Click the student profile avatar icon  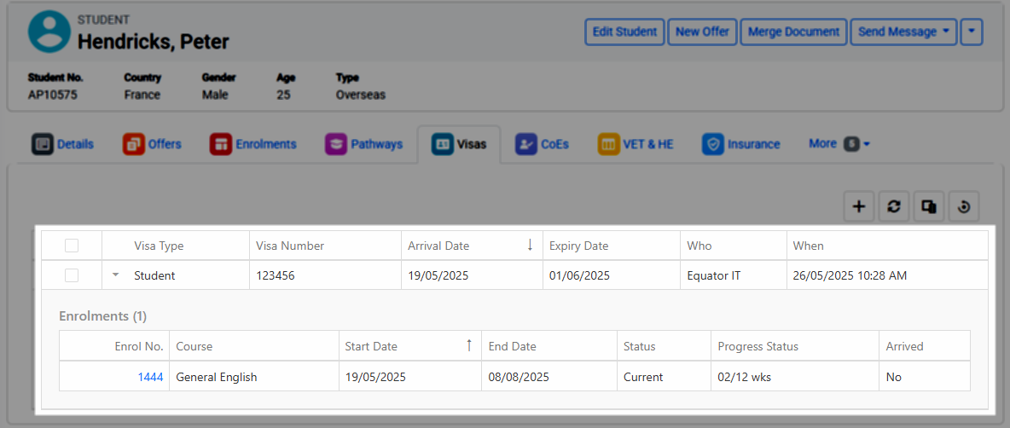49,32
